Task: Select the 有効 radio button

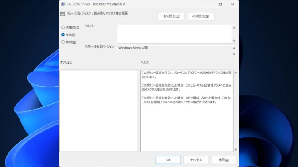Action: [63, 34]
